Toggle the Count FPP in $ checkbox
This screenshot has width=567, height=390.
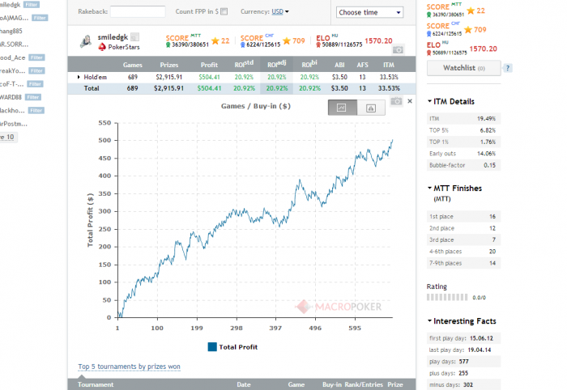coord(224,11)
